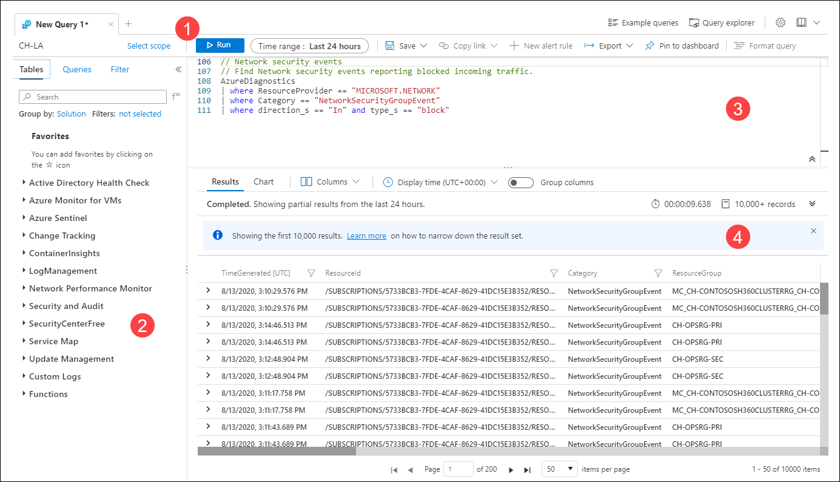
Task: Expand Network Performance Monitor node
Action: pos(24,288)
